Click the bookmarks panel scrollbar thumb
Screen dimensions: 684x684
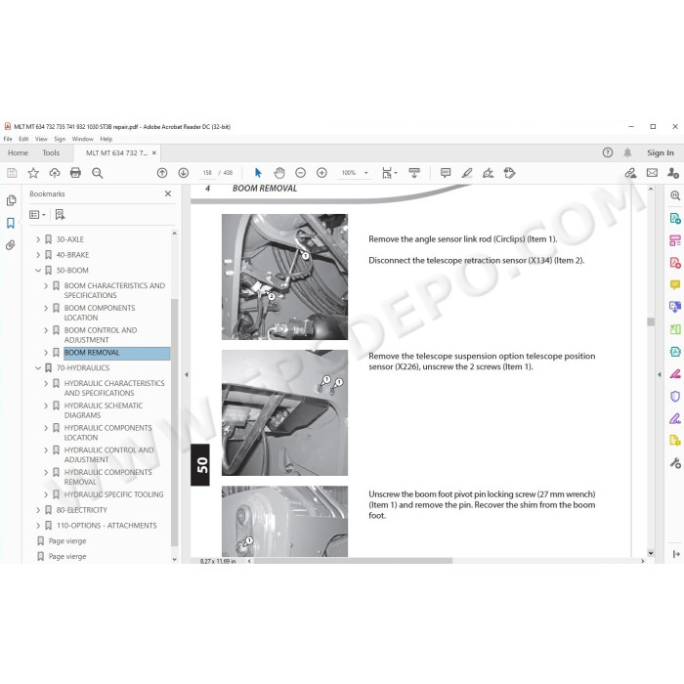(174, 423)
